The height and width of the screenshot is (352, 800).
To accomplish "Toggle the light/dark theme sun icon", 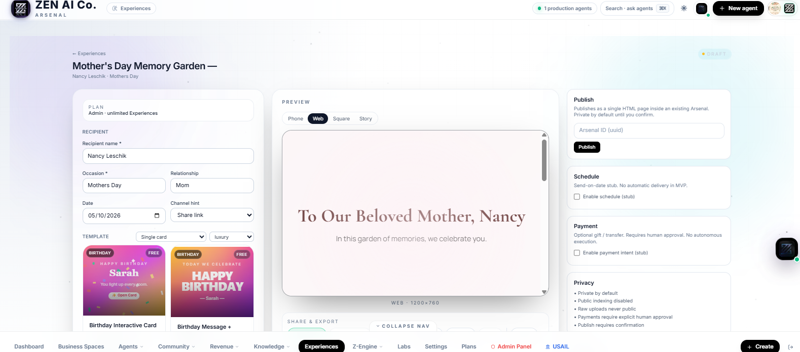I will (684, 8).
